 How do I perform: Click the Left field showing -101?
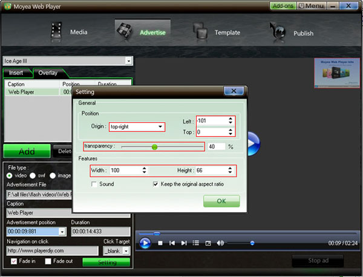(x=212, y=120)
